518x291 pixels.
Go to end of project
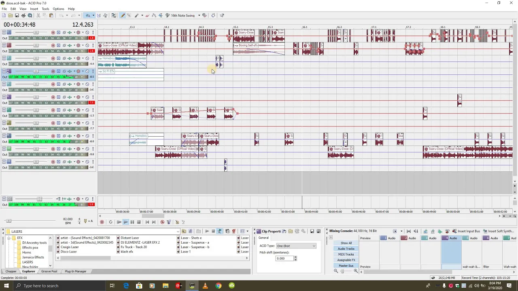(154, 222)
